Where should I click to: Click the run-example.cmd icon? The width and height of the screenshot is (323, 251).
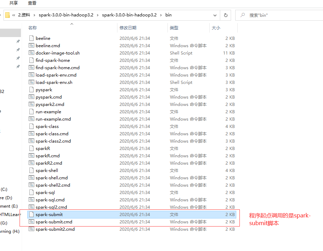(31, 119)
